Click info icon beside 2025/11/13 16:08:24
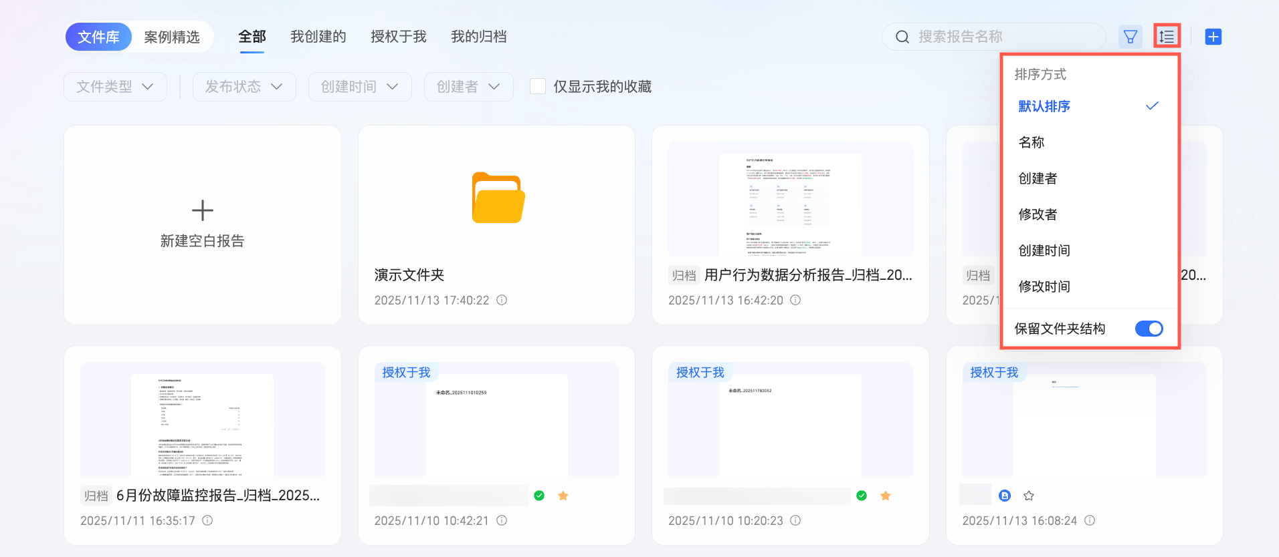This screenshot has width=1279, height=557. (1090, 520)
